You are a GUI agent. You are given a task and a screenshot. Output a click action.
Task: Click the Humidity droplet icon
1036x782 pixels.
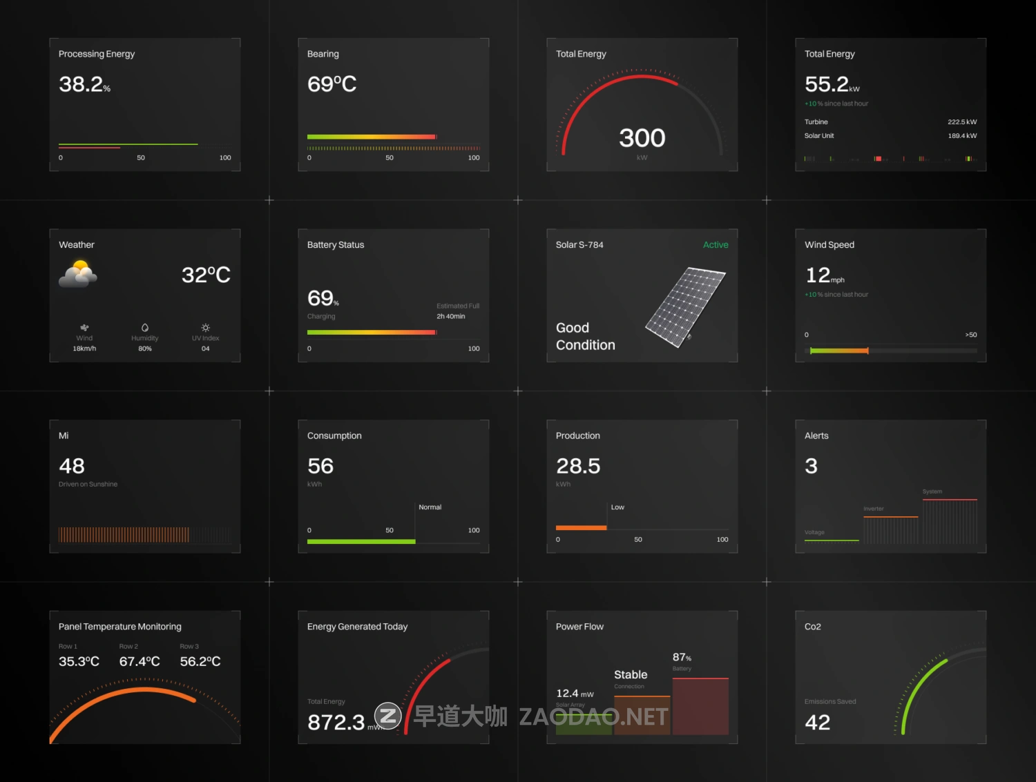pyautogui.click(x=145, y=328)
